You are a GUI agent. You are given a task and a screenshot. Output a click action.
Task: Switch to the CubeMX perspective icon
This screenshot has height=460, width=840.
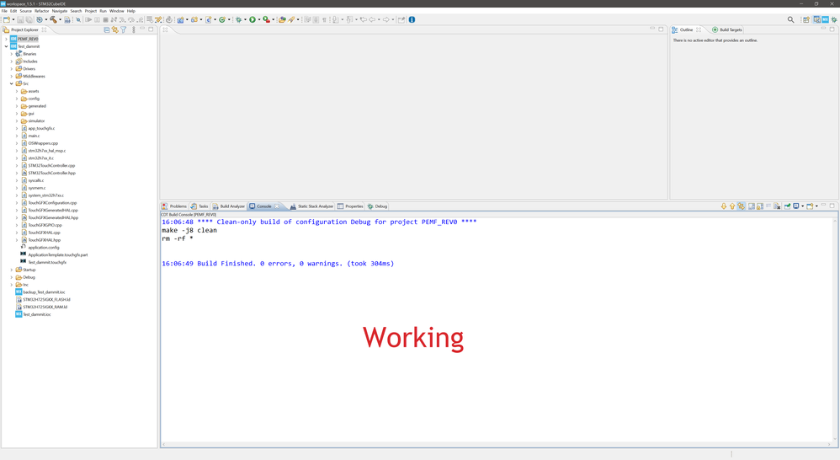825,19
